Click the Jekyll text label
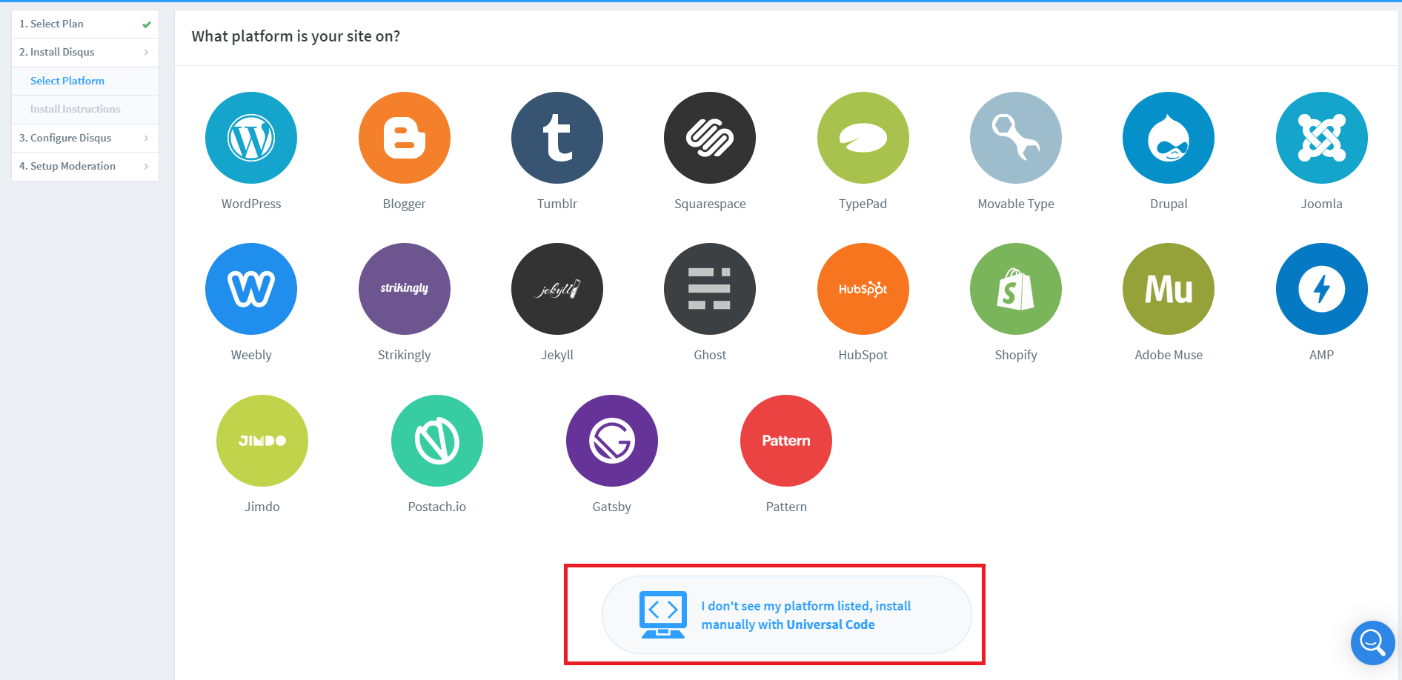Screen dimensions: 1402x680 pyautogui.click(x=557, y=355)
